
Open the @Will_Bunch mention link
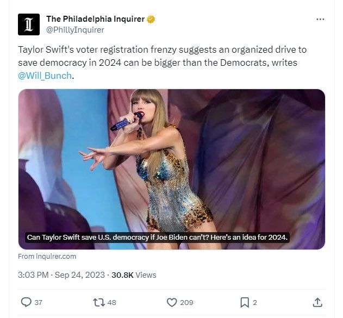pos(45,76)
